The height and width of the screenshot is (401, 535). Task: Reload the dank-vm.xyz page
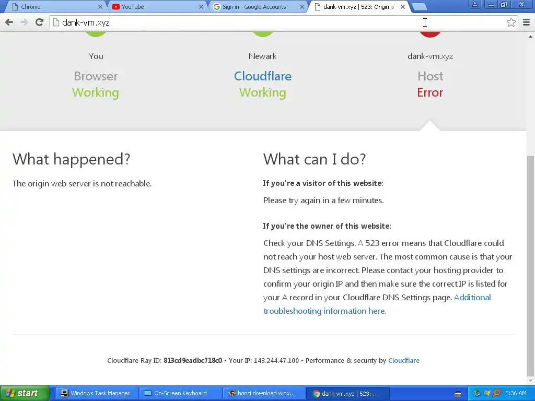pos(39,22)
